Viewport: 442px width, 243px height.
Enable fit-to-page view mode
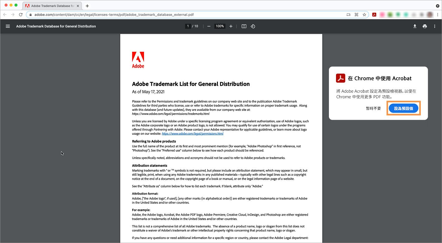click(x=243, y=26)
